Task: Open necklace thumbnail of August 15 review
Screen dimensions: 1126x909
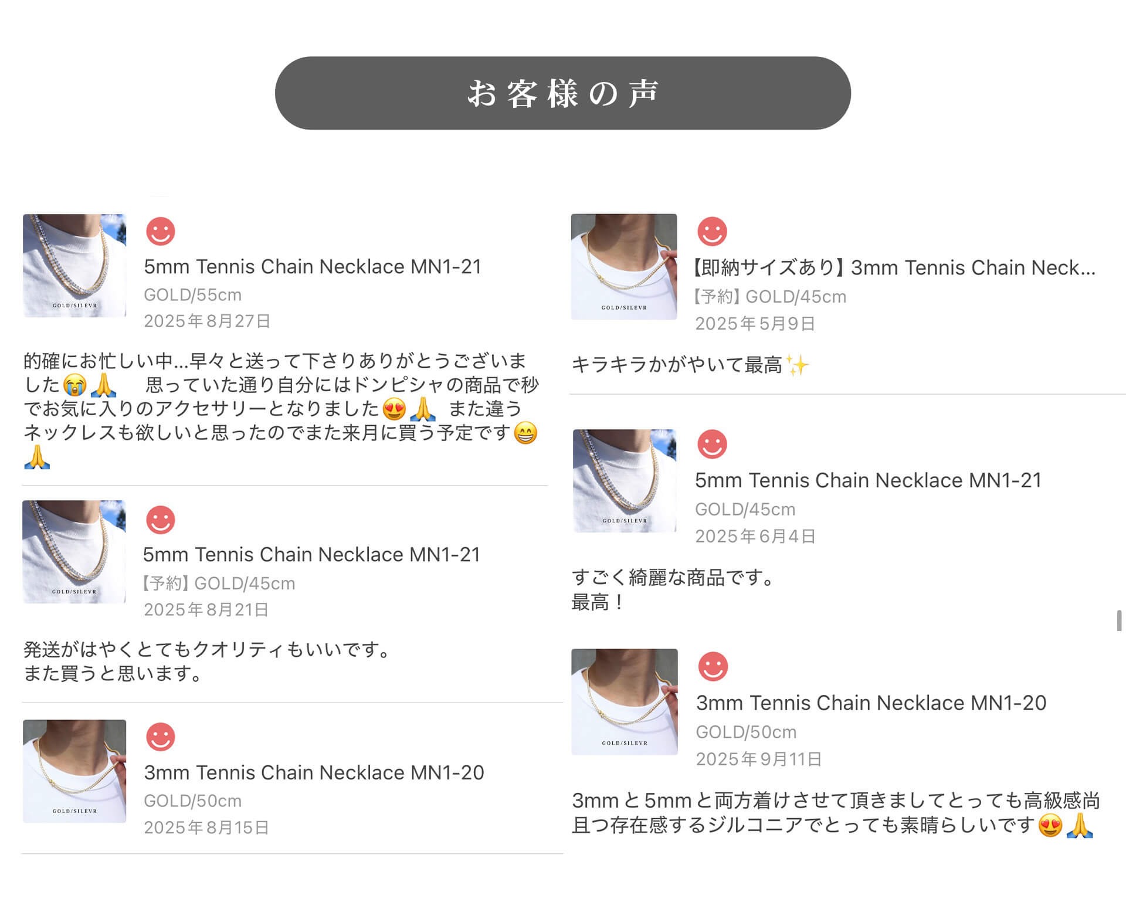Action: point(74,771)
